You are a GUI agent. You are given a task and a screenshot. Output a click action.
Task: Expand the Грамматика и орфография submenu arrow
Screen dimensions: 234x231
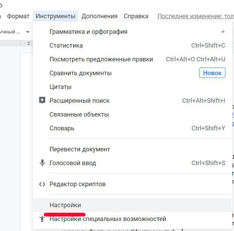223,32
